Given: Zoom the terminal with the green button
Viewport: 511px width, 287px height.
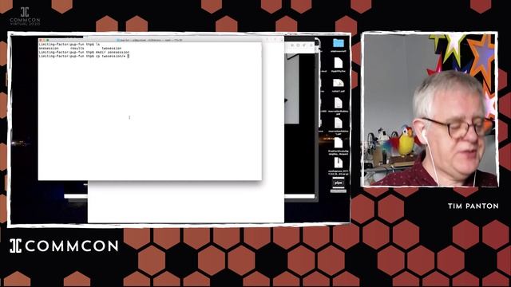Looking at the screenshot, I should coord(48,40).
